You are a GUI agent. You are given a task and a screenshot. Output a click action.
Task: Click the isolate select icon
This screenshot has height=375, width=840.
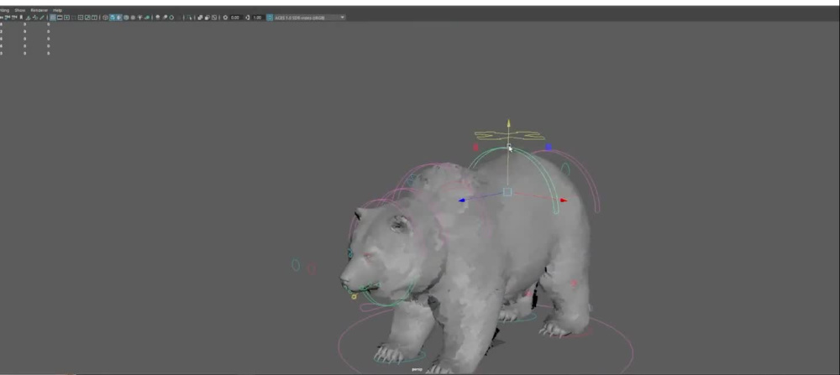pos(190,17)
